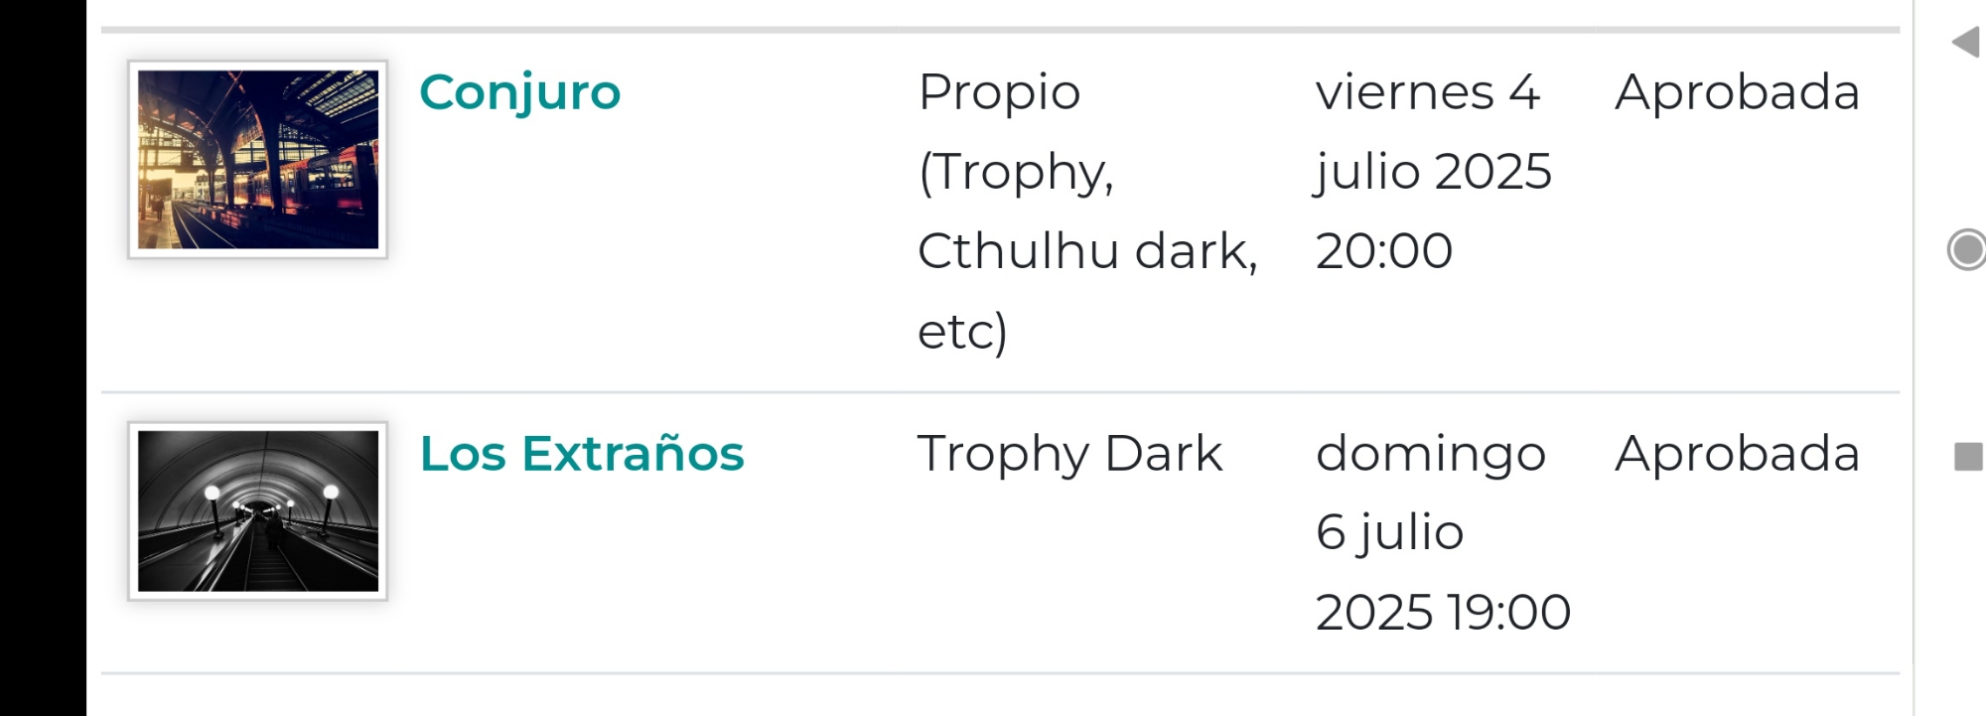Open the Conjuro game link
This screenshot has height=716, width=1986.
point(519,92)
